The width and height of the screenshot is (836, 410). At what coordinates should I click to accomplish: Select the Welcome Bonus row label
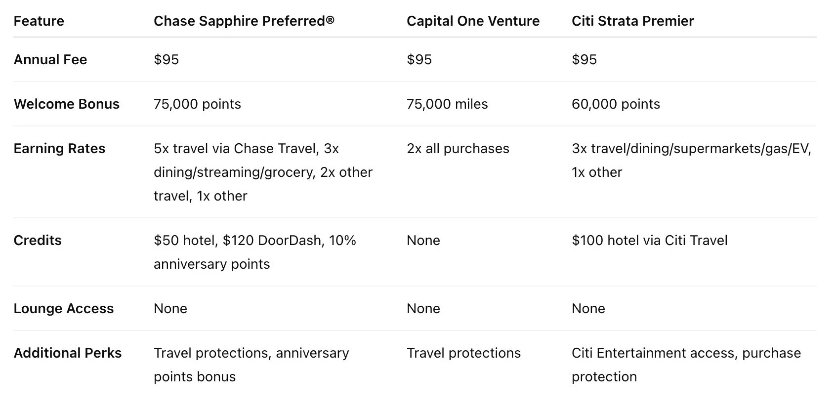(66, 104)
